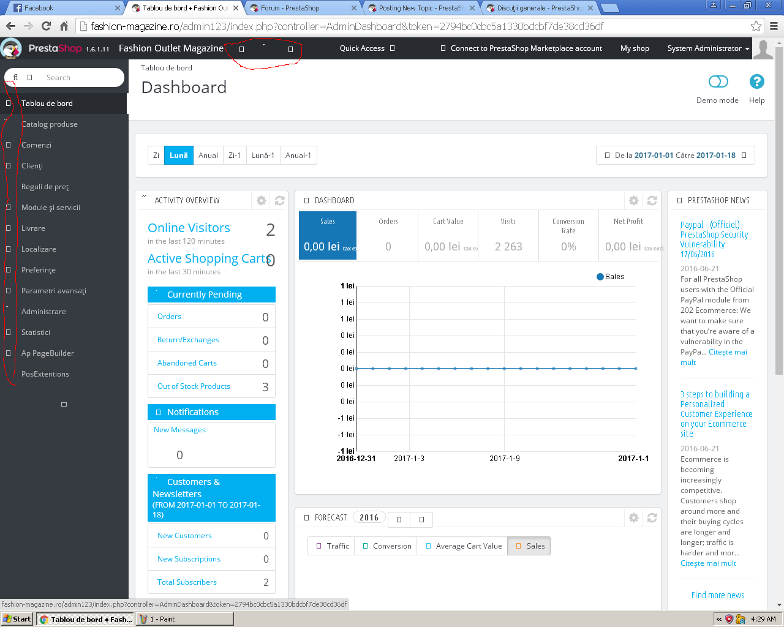Open Preferinţe menu
784x627 pixels.
[39, 270]
